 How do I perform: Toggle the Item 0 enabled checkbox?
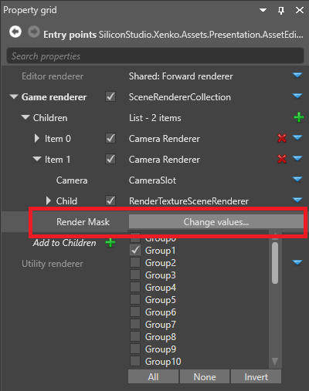coord(110,138)
